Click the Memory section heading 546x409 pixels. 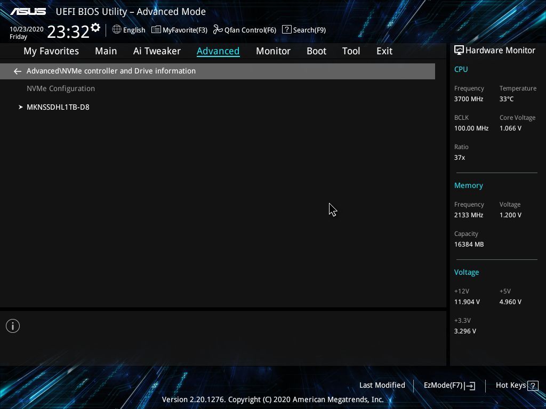tap(468, 186)
